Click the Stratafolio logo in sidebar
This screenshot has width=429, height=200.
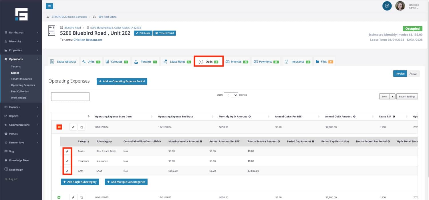tap(21, 14)
